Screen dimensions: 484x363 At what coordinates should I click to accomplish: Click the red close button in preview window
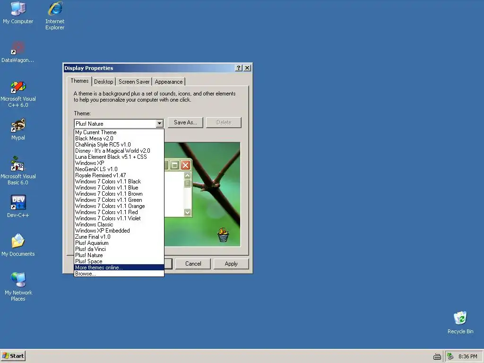185,165
